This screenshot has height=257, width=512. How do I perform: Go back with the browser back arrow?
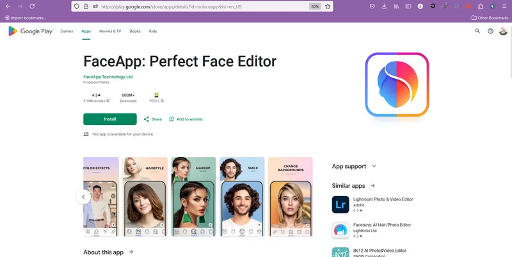coord(8,6)
